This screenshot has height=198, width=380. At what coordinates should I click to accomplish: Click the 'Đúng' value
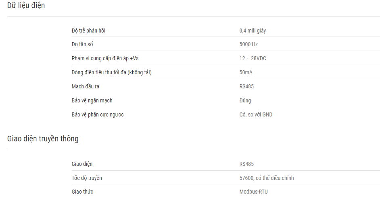[x=245, y=100]
